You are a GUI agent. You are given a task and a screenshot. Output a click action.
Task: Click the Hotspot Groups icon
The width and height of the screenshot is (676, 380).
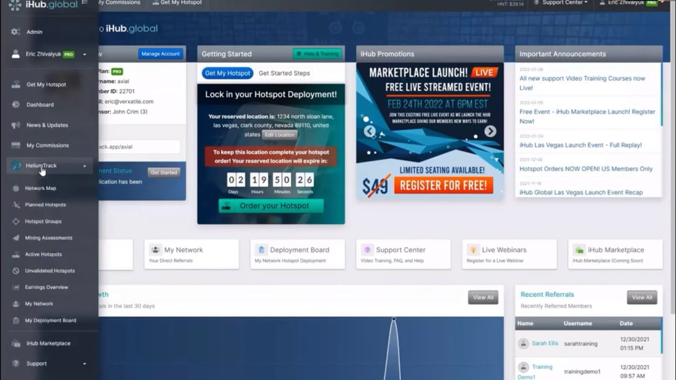click(x=15, y=221)
